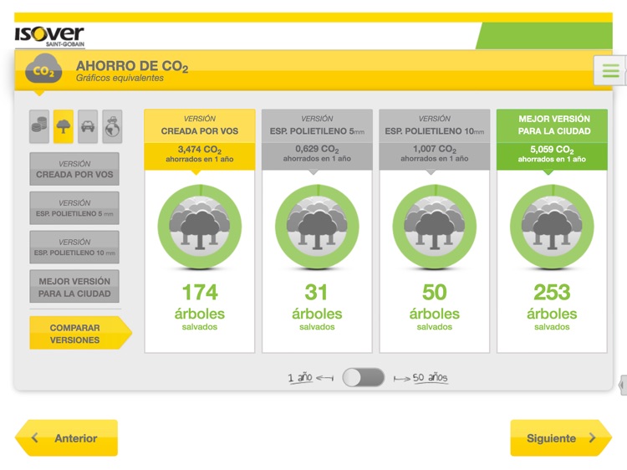
Task: Open the hamburger menu
Action: (x=610, y=70)
